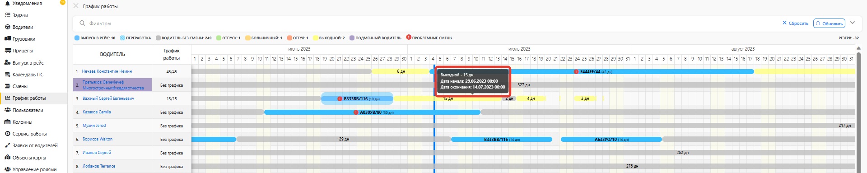Click the 29 дн gray bar in Борисов row
Screen dimensions: 867x173
(344, 139)
